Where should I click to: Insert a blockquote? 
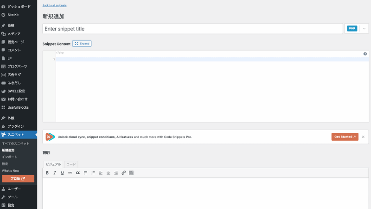(x=78, y=173)
